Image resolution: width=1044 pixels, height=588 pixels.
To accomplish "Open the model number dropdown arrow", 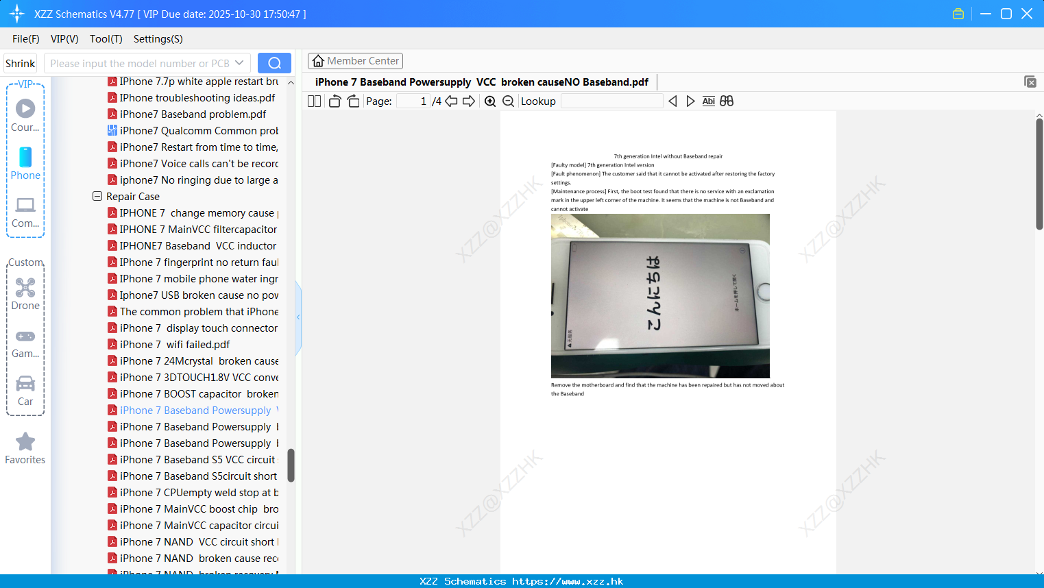I will coord(239,63).
